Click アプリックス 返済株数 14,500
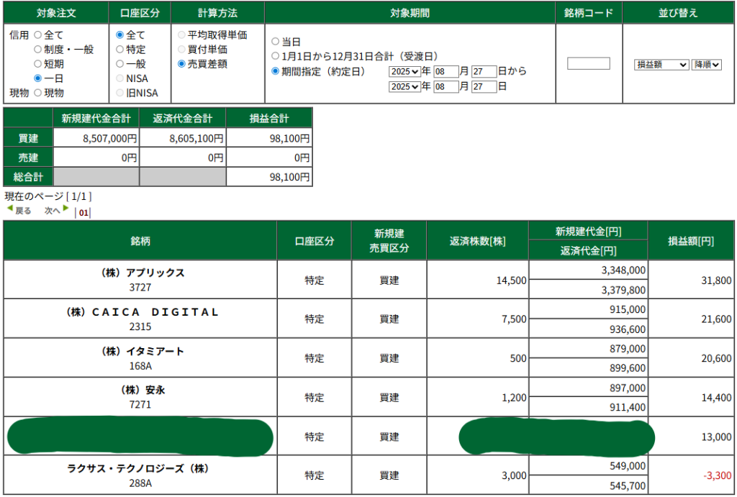 pyautogui.click(x=512, y=281)
